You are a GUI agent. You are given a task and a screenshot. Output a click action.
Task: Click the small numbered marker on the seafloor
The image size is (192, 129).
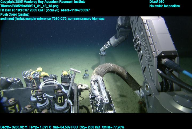click(x=86, y=74)
